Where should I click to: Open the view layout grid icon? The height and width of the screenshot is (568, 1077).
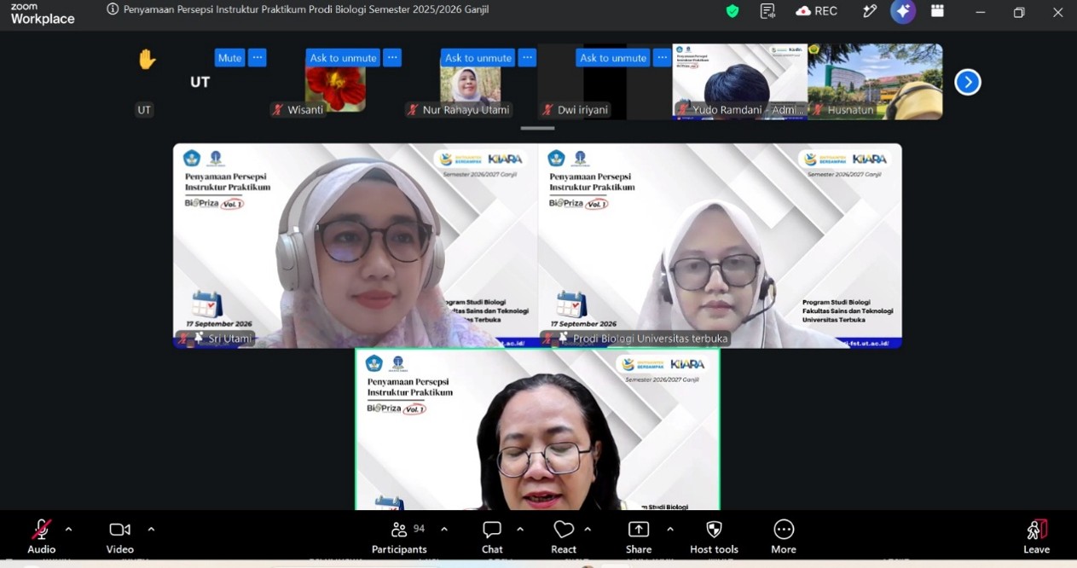938,11
